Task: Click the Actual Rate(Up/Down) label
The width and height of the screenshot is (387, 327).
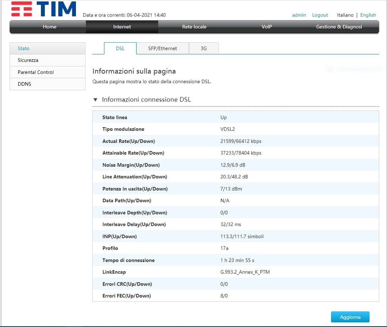Action: (x=128, y=141)
